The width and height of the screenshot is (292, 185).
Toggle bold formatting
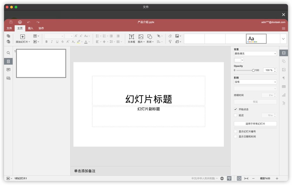click(x=47, y=42)
